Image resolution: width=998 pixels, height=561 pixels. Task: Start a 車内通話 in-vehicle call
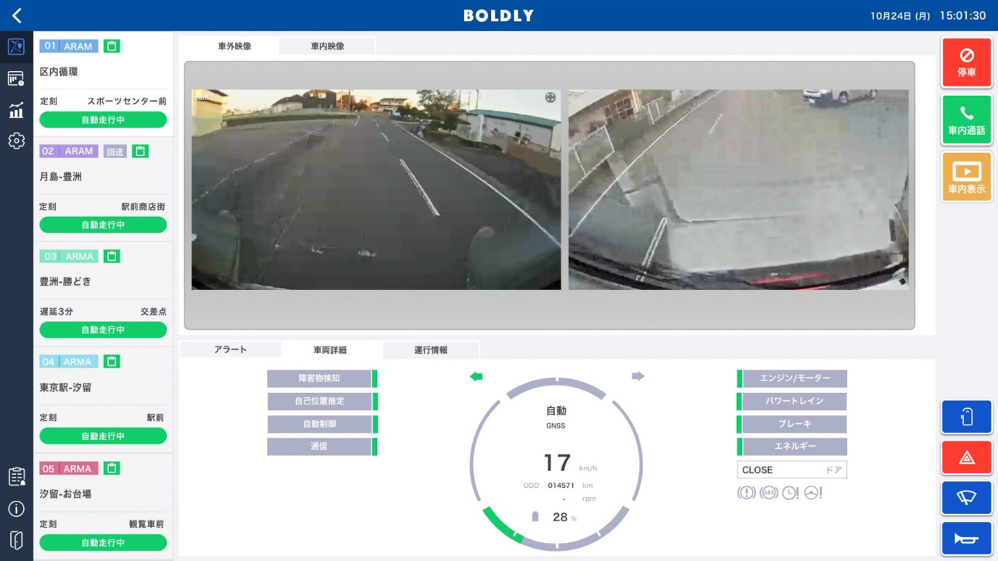point(966,119)
